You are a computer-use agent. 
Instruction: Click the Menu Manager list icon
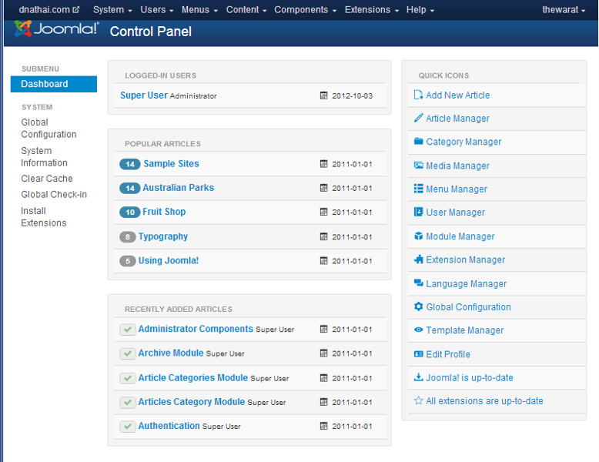pyautogui.click(x=418, y=189)
